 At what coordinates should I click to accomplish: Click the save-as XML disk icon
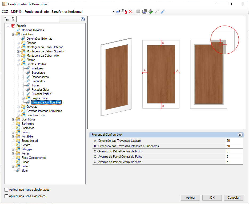(144, 11)
